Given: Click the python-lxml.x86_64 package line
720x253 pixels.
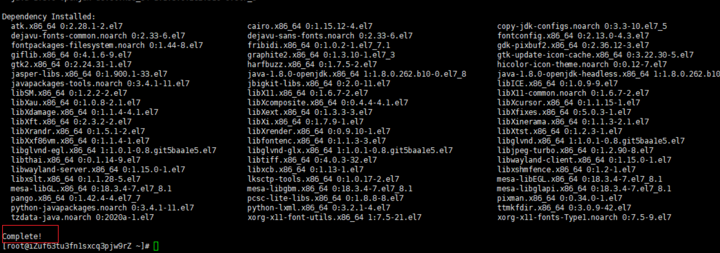Looking at the screenshot, I should 318,208.
